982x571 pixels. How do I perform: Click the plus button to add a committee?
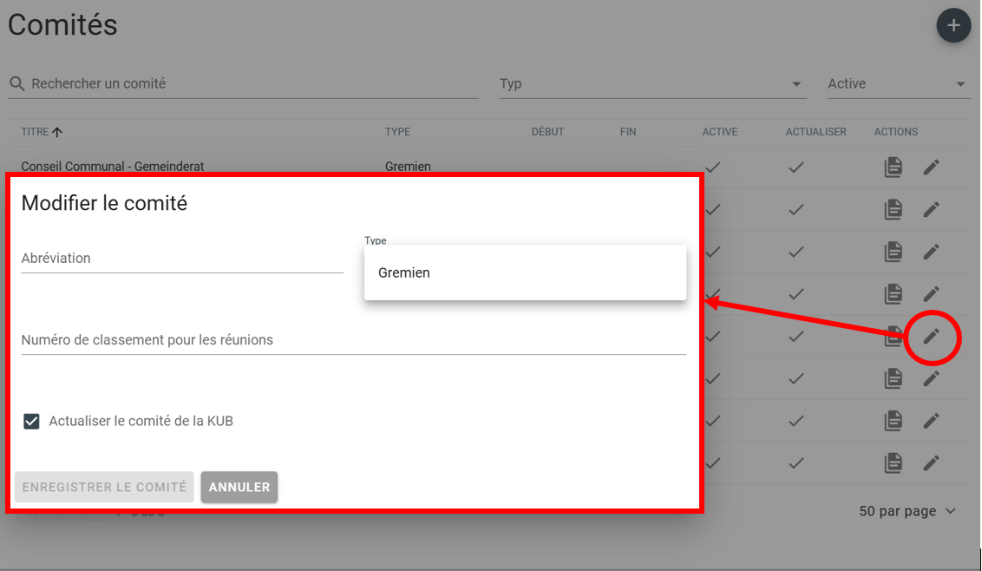953,25
